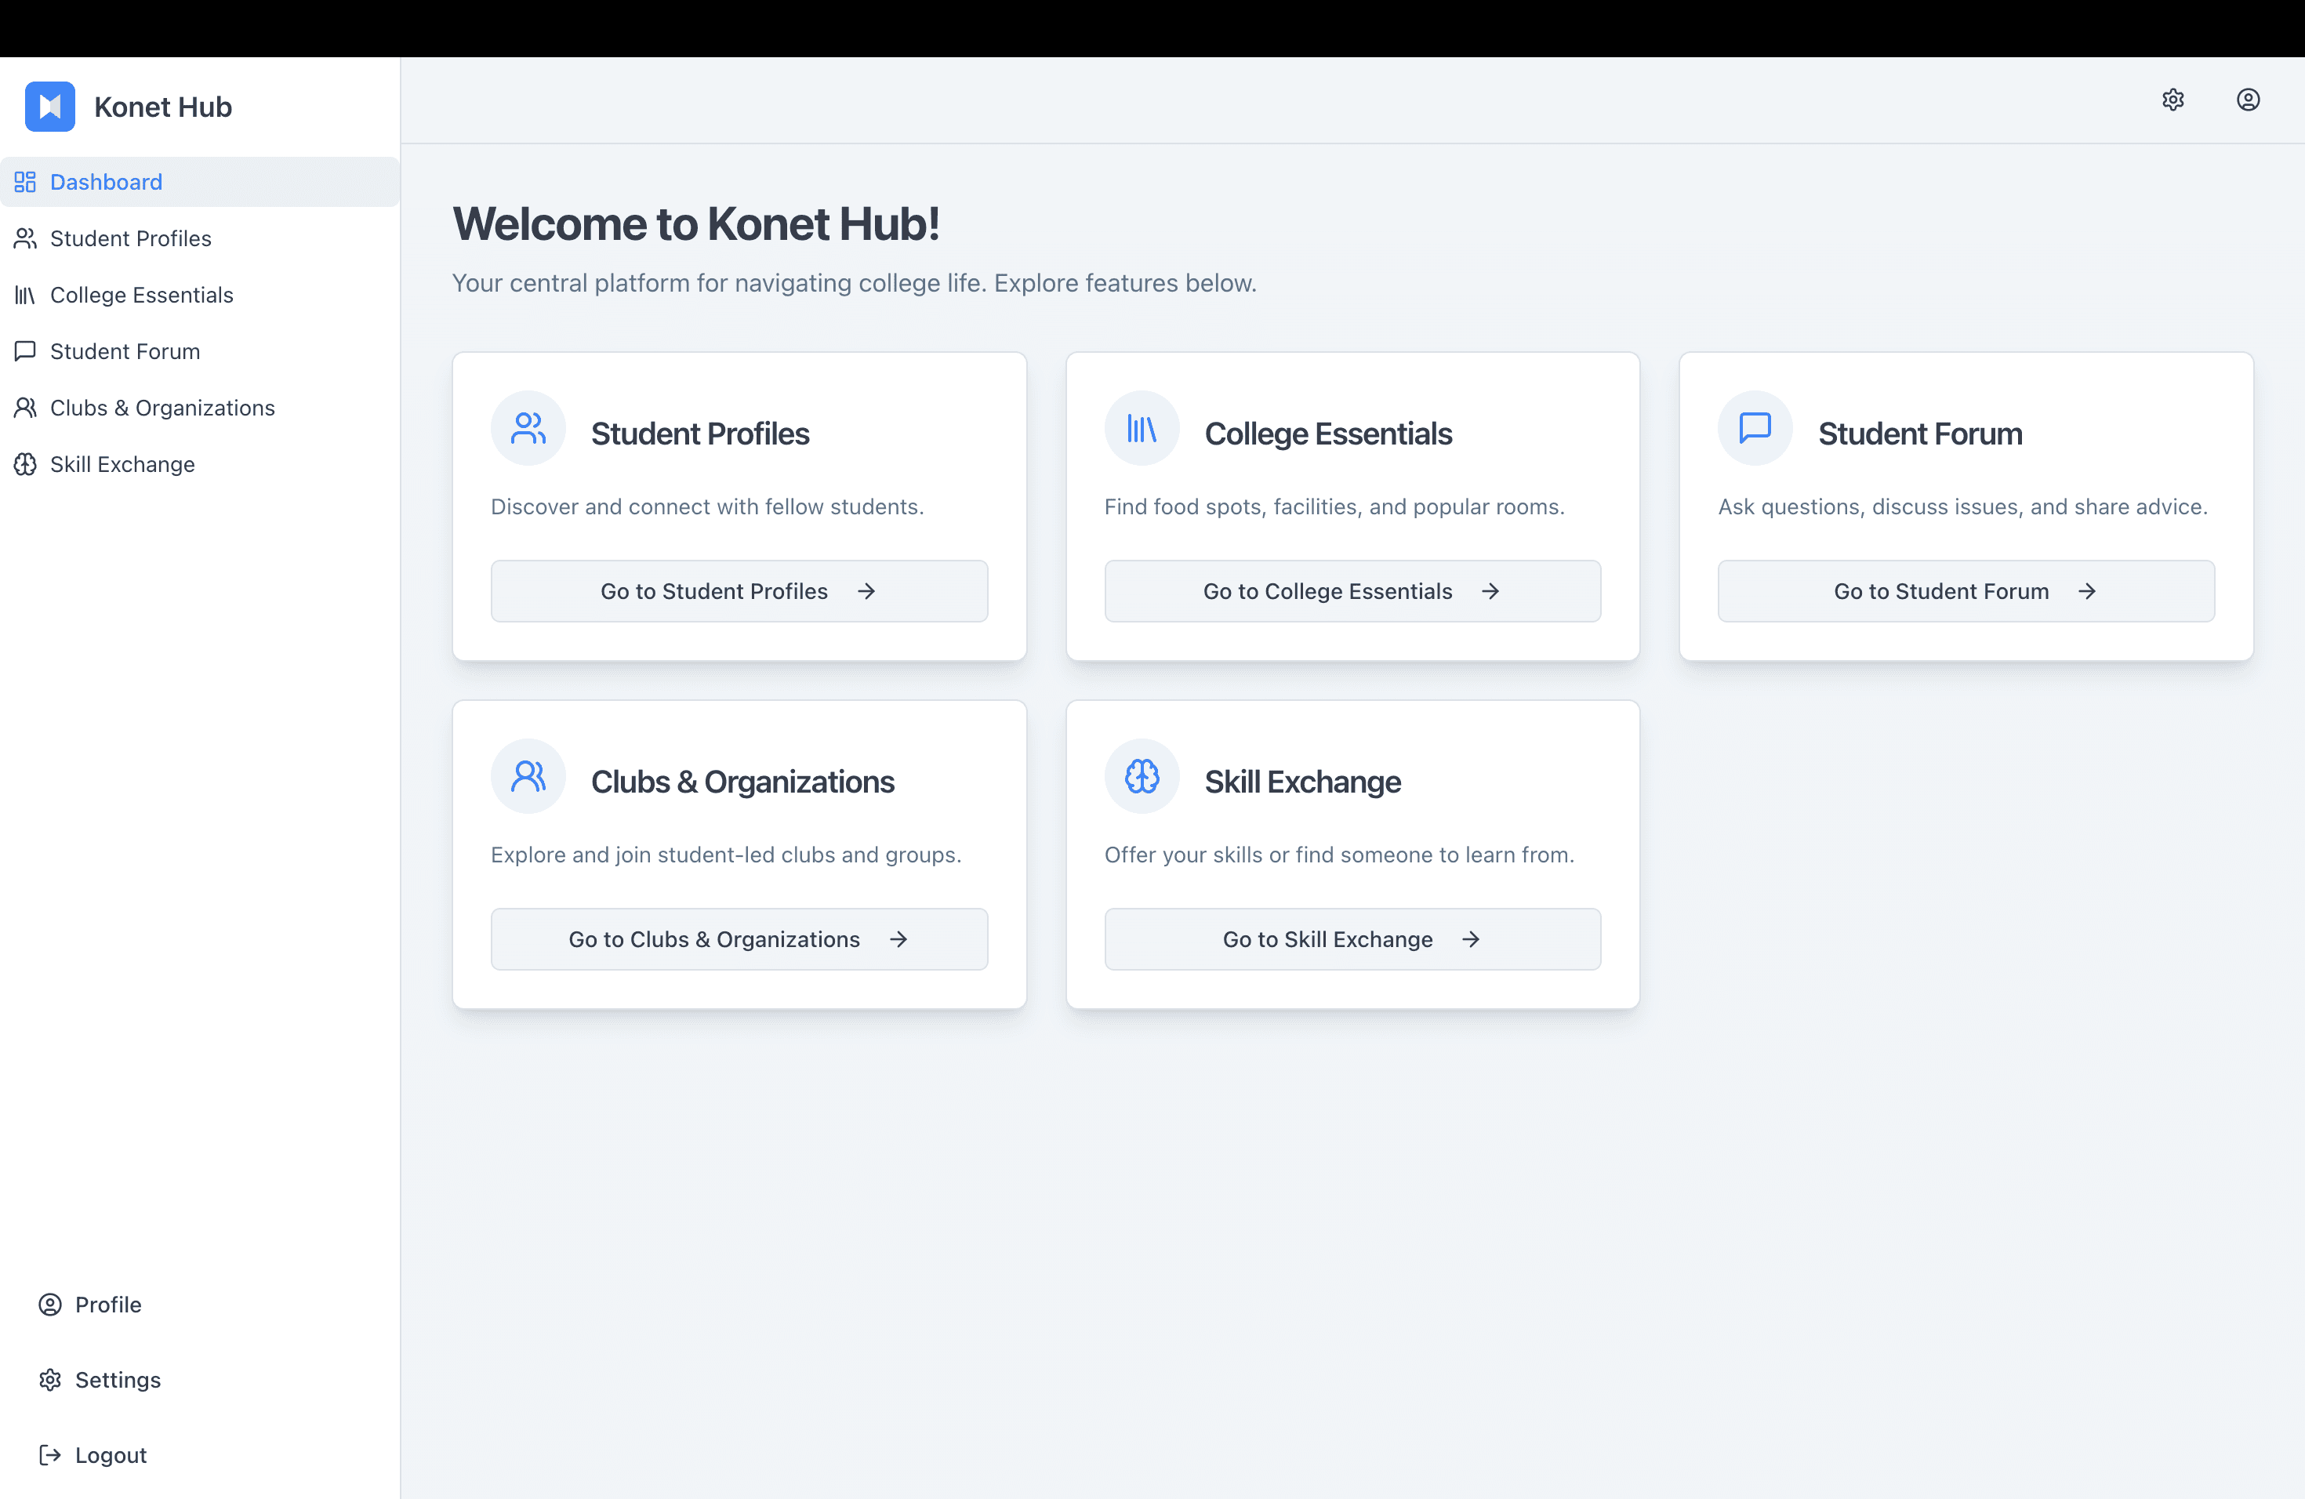Click Go to College Essentials
2305x1499 pixels.
pyautogui.click(x=1352, y=590)
